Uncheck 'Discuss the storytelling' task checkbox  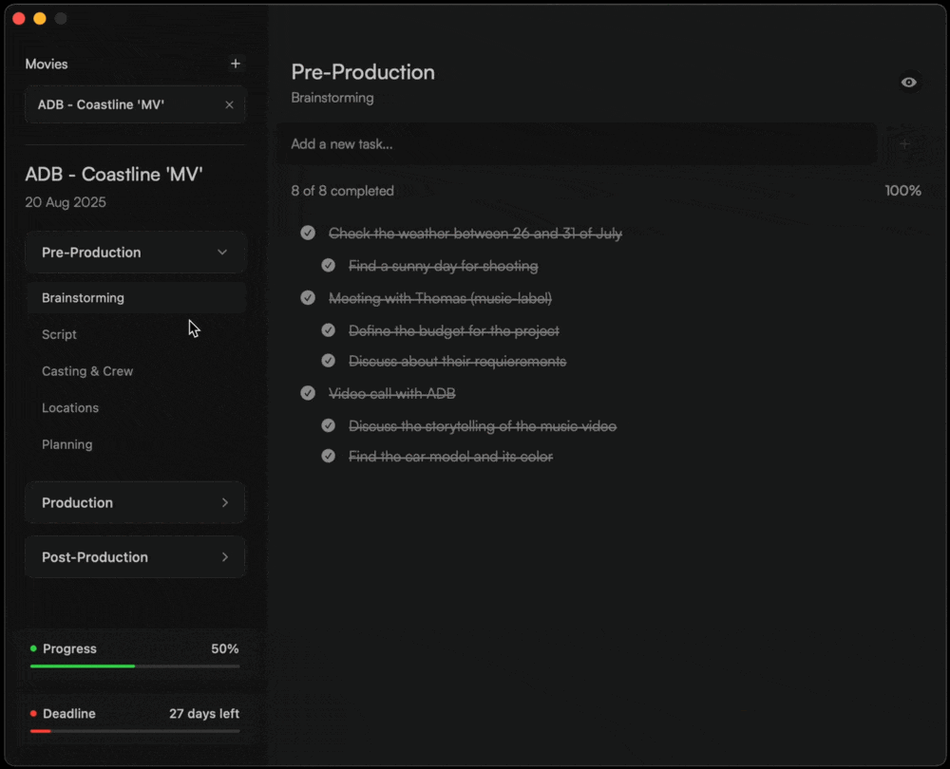(x=328, y=426)
